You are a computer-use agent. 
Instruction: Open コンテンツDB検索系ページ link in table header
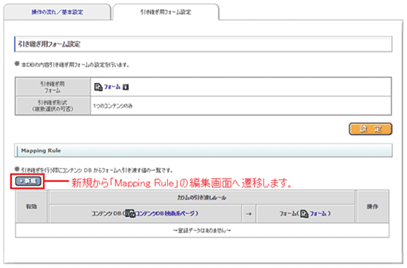coord(165,213)
